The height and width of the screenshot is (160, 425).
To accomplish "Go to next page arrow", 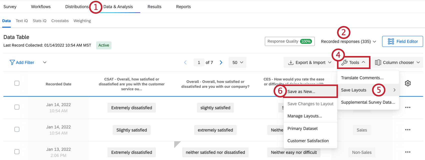I will [221, 62].
